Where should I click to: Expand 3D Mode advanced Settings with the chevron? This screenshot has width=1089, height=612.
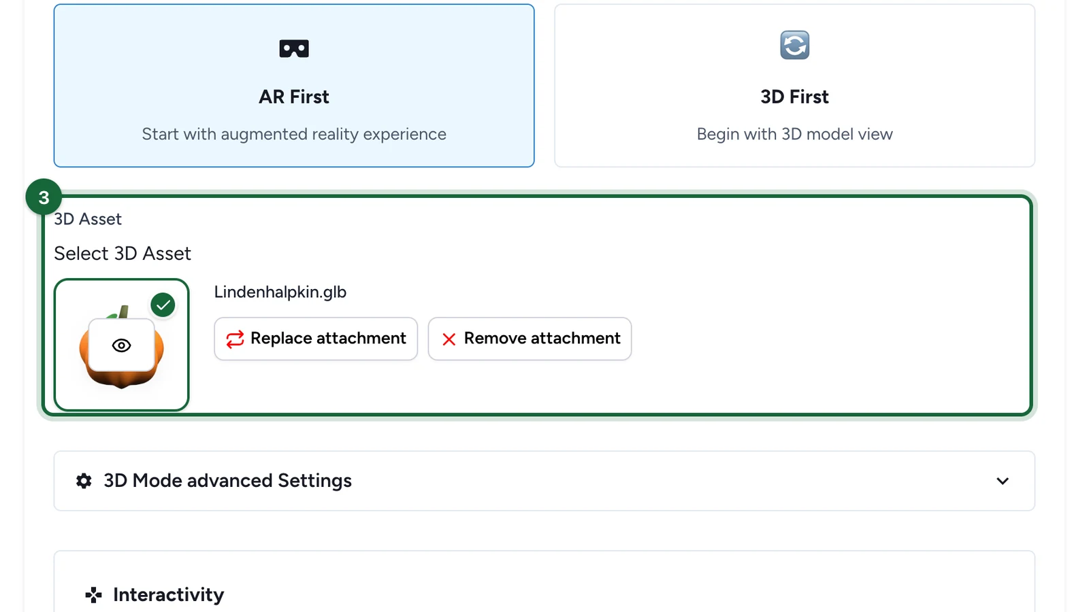(x=1003, y=481)
